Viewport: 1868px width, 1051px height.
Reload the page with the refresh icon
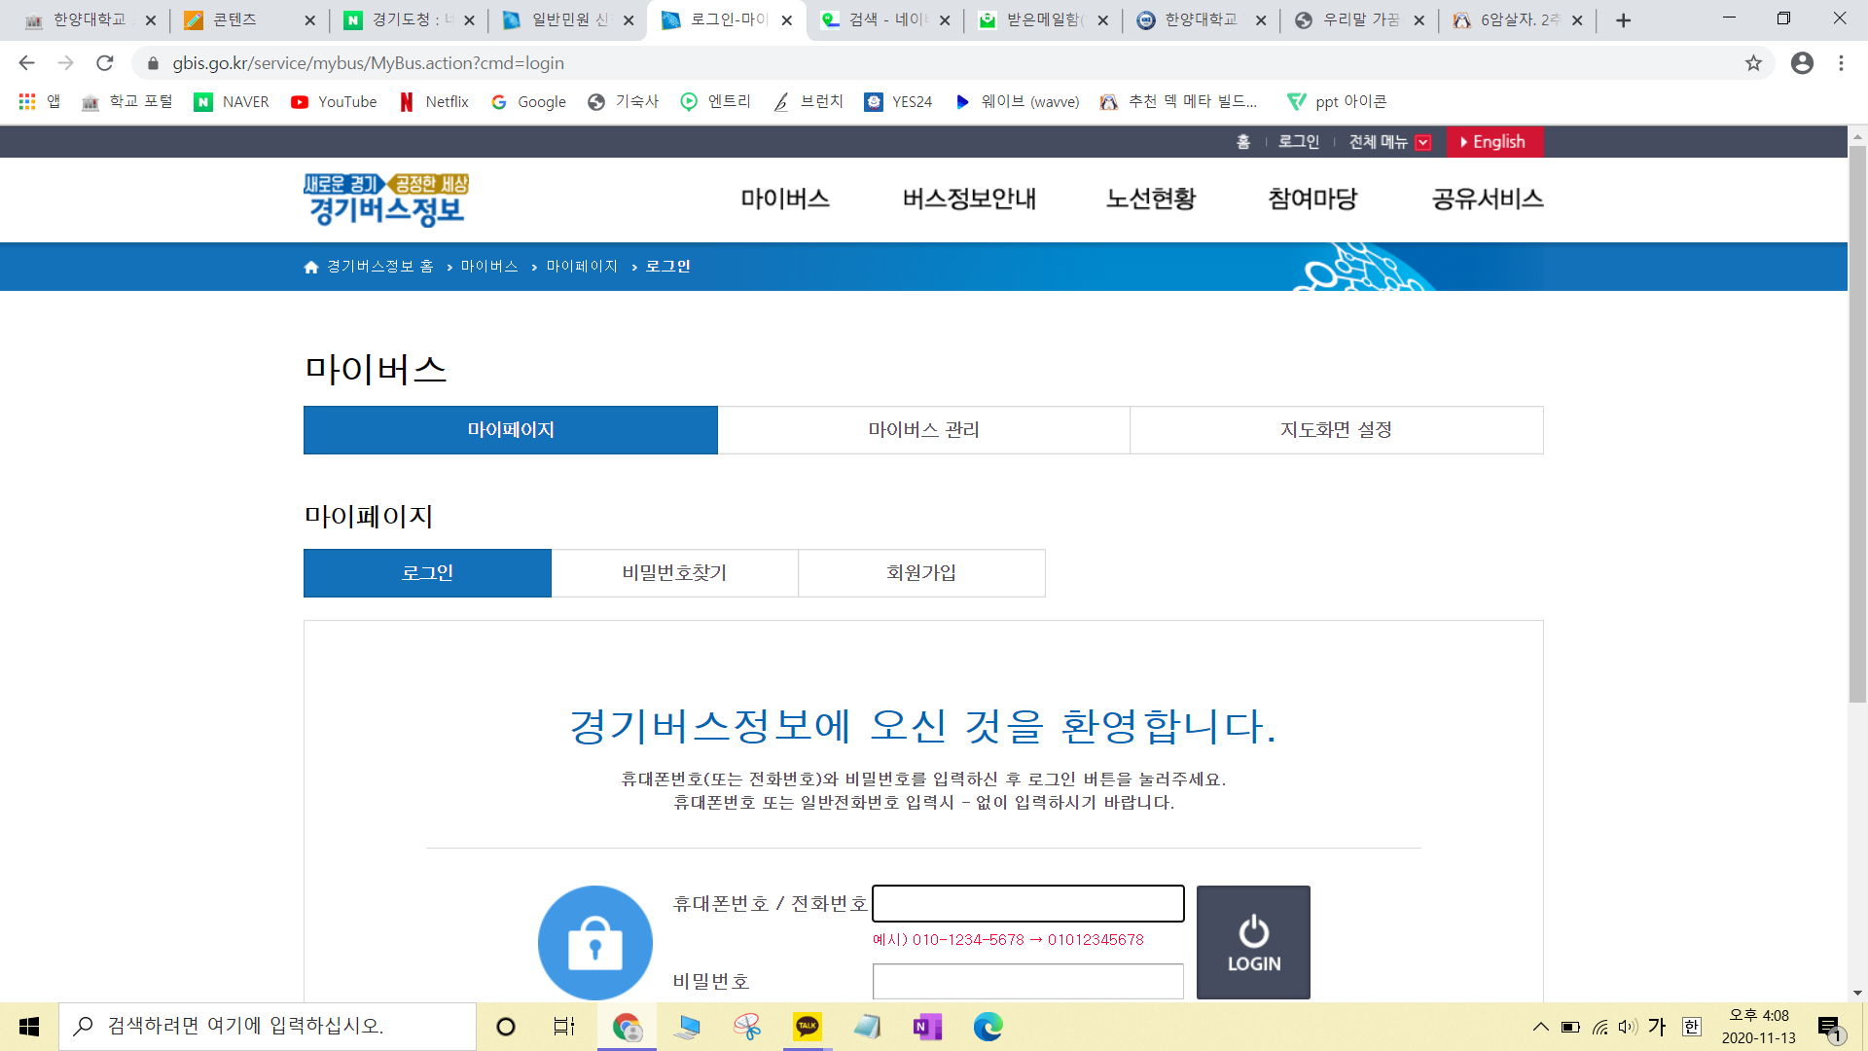(105, 63)
